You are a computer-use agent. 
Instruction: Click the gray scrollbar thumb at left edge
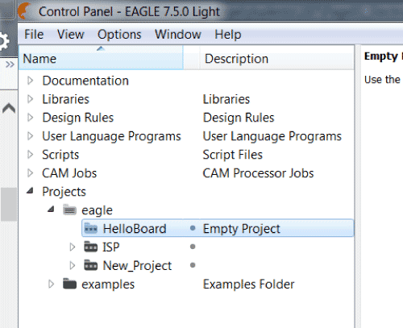(x=9, y=204)
